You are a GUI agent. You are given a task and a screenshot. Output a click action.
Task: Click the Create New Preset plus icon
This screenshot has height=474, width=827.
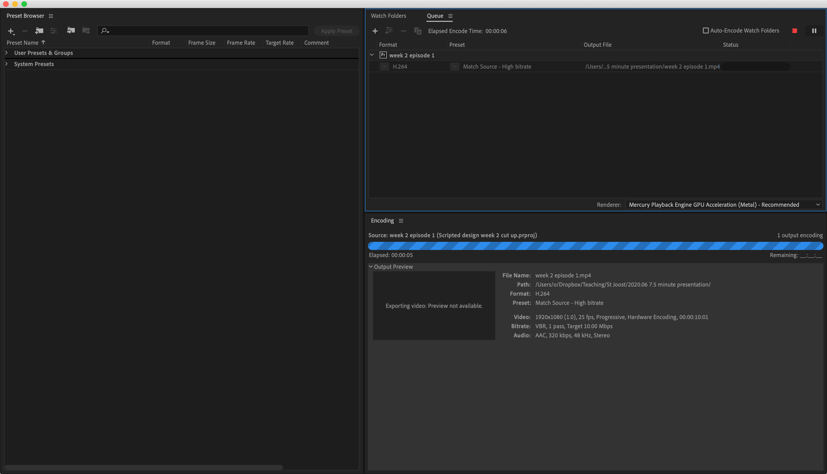pyautogui.click(x=10, y=31)
